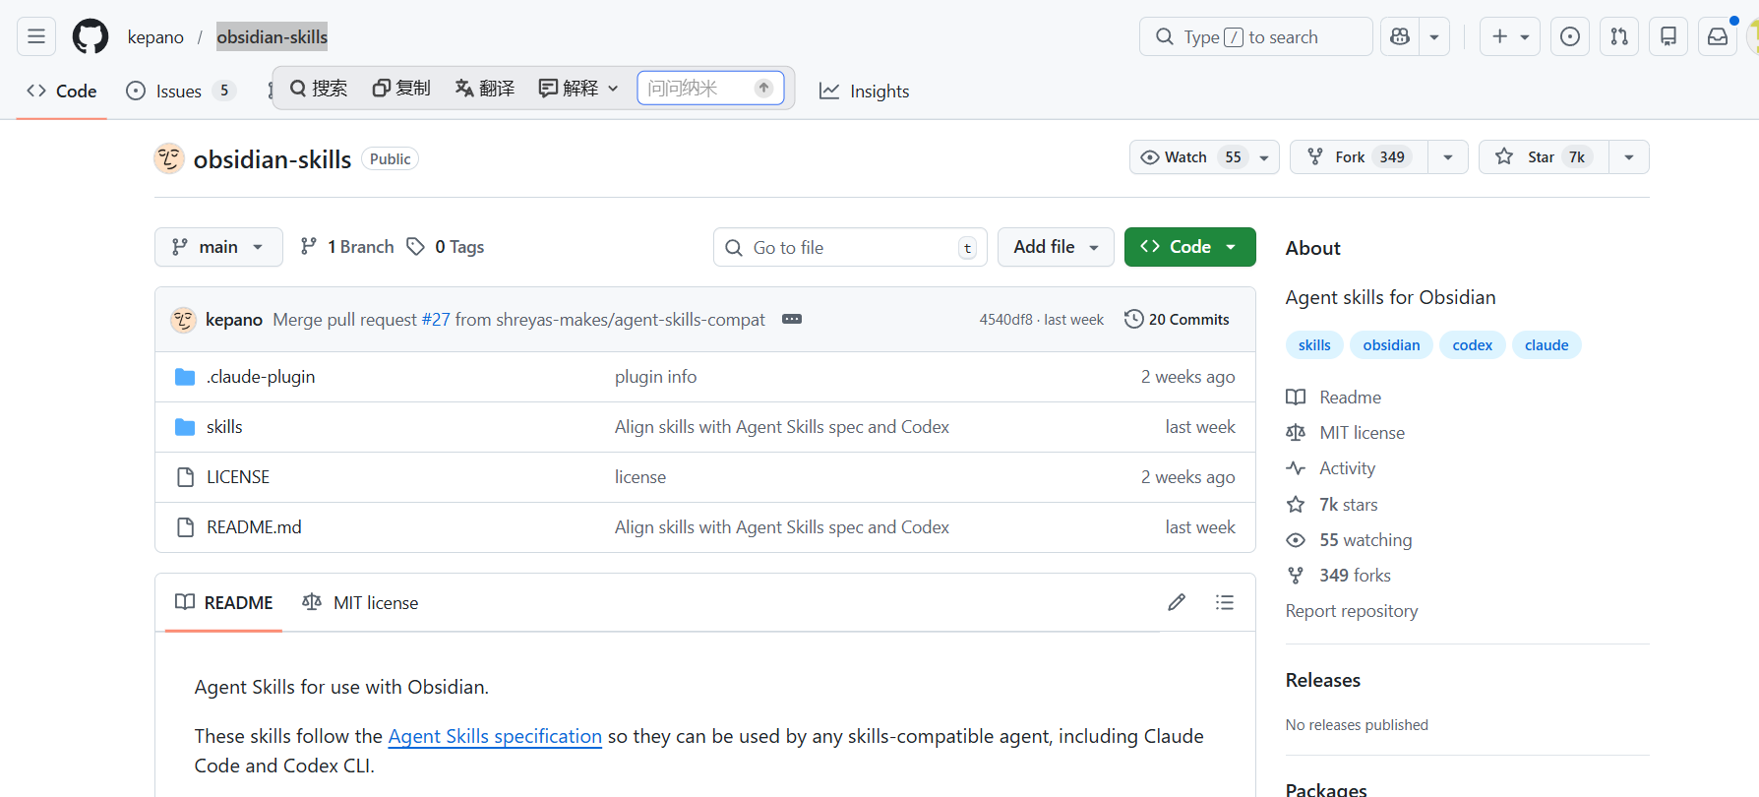The height and width of the screenshot is (797, 1759).
Task: Click Report repository link
Action: tap(1352, 611)
